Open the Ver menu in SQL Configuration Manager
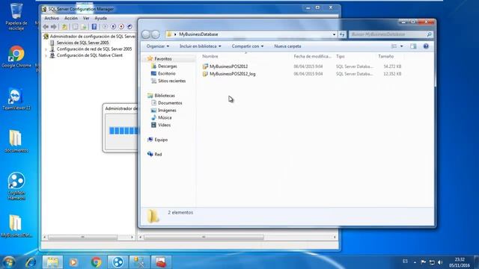 coord(86,18)
